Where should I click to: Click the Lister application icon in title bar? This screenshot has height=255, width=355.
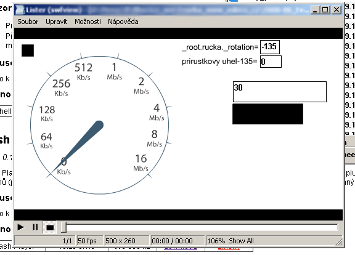click(20, 10)
